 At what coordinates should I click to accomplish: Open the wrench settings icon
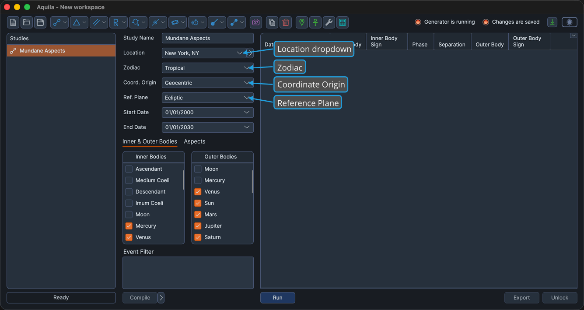click(x=329, y=22)
